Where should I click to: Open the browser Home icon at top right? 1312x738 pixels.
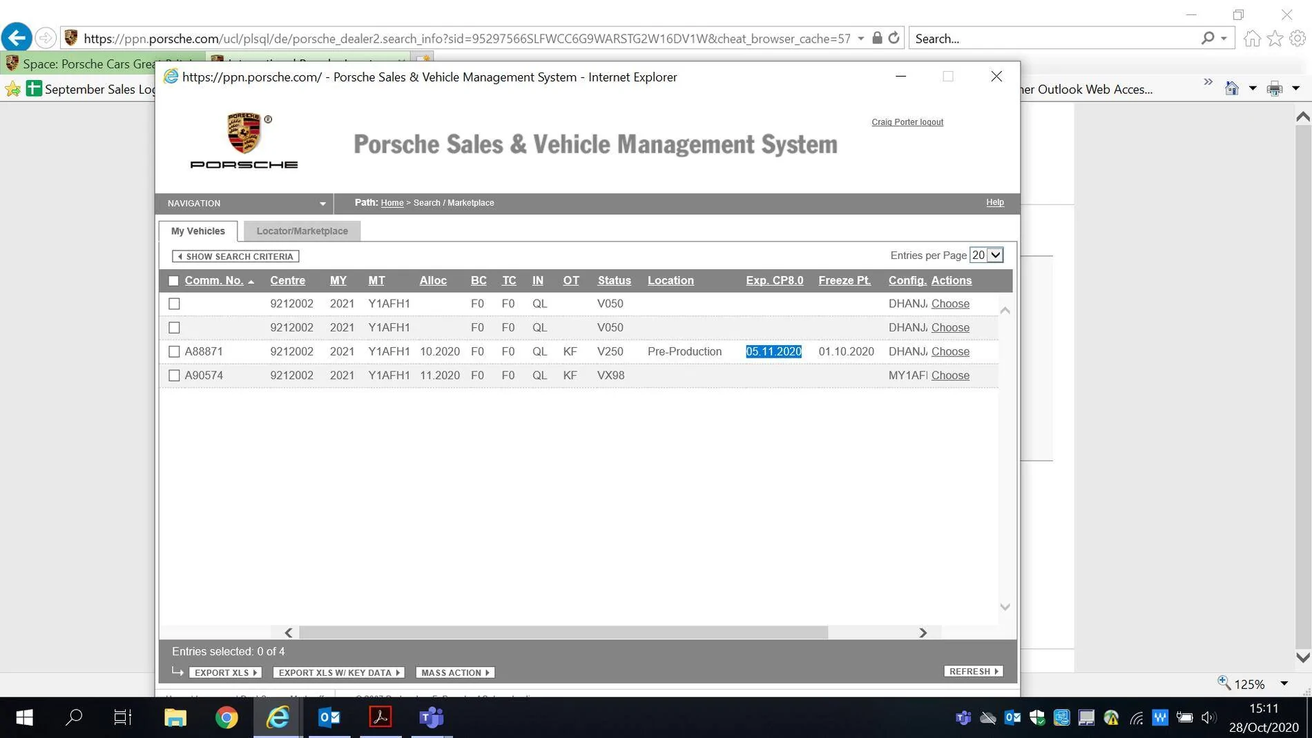pos(1252,39)
